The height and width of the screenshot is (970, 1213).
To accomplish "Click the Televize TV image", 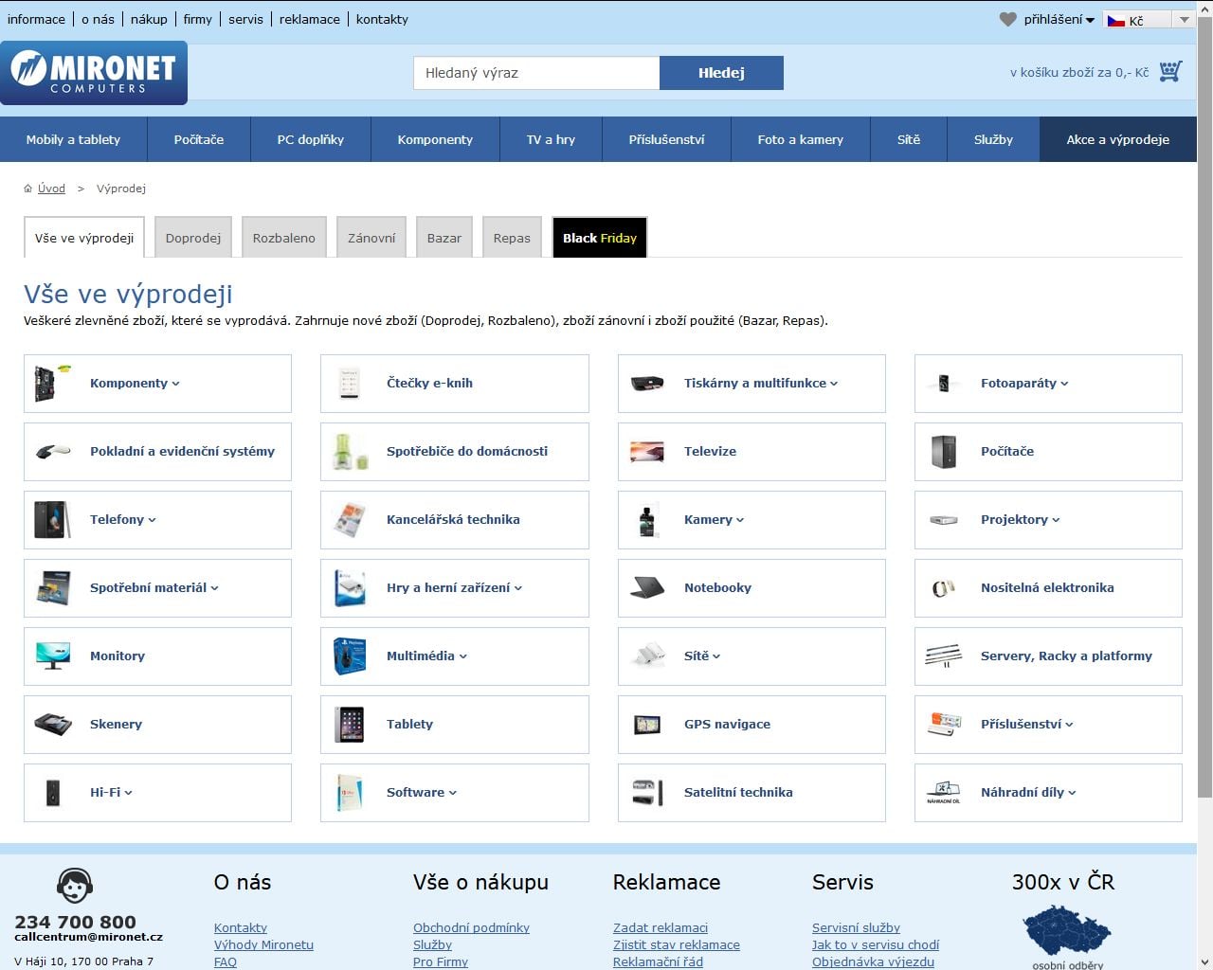I will pos(647,451).
